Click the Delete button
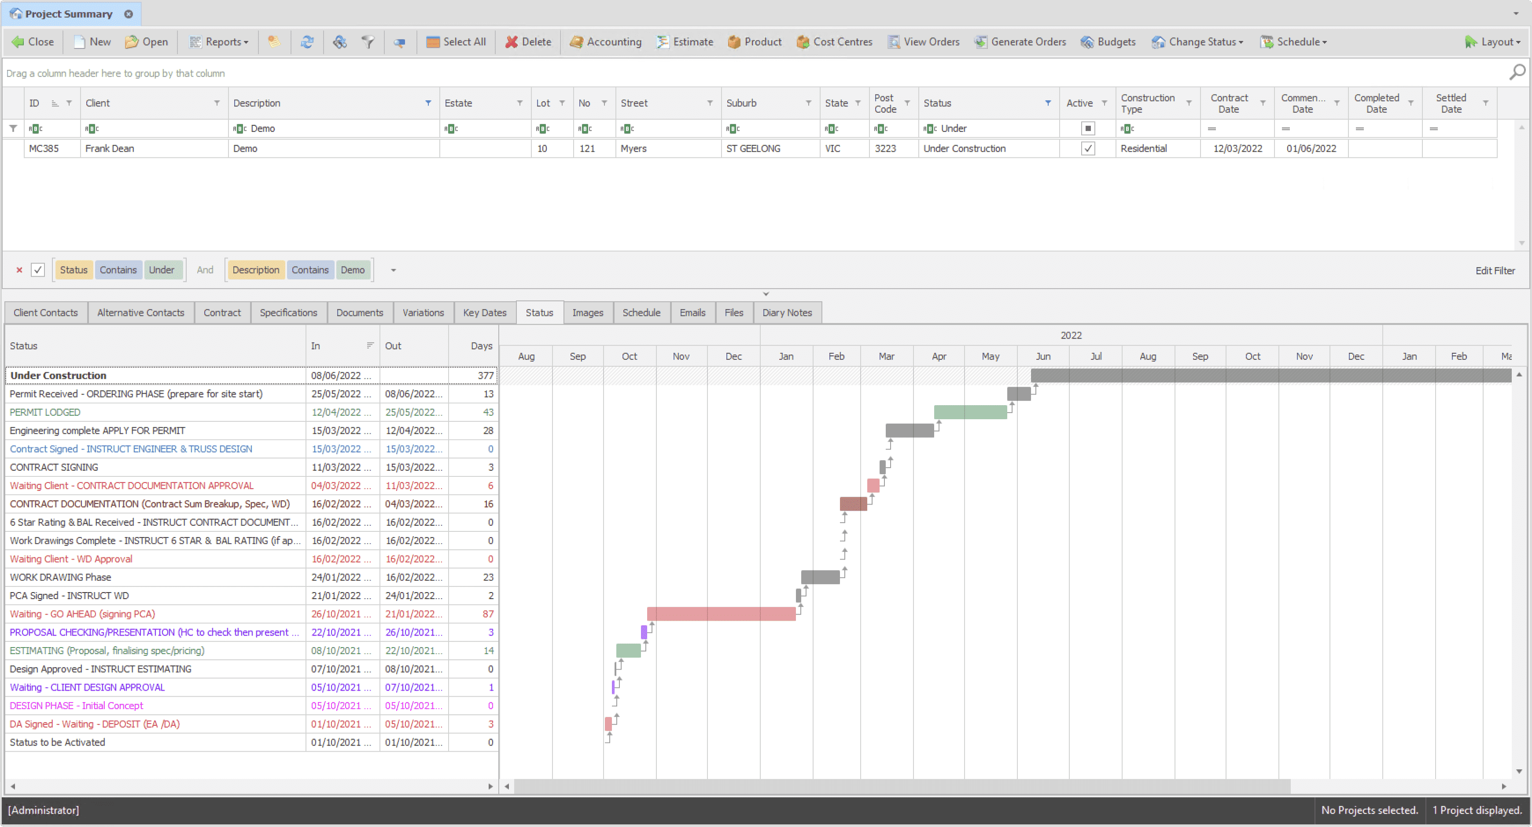 (528, 42)
